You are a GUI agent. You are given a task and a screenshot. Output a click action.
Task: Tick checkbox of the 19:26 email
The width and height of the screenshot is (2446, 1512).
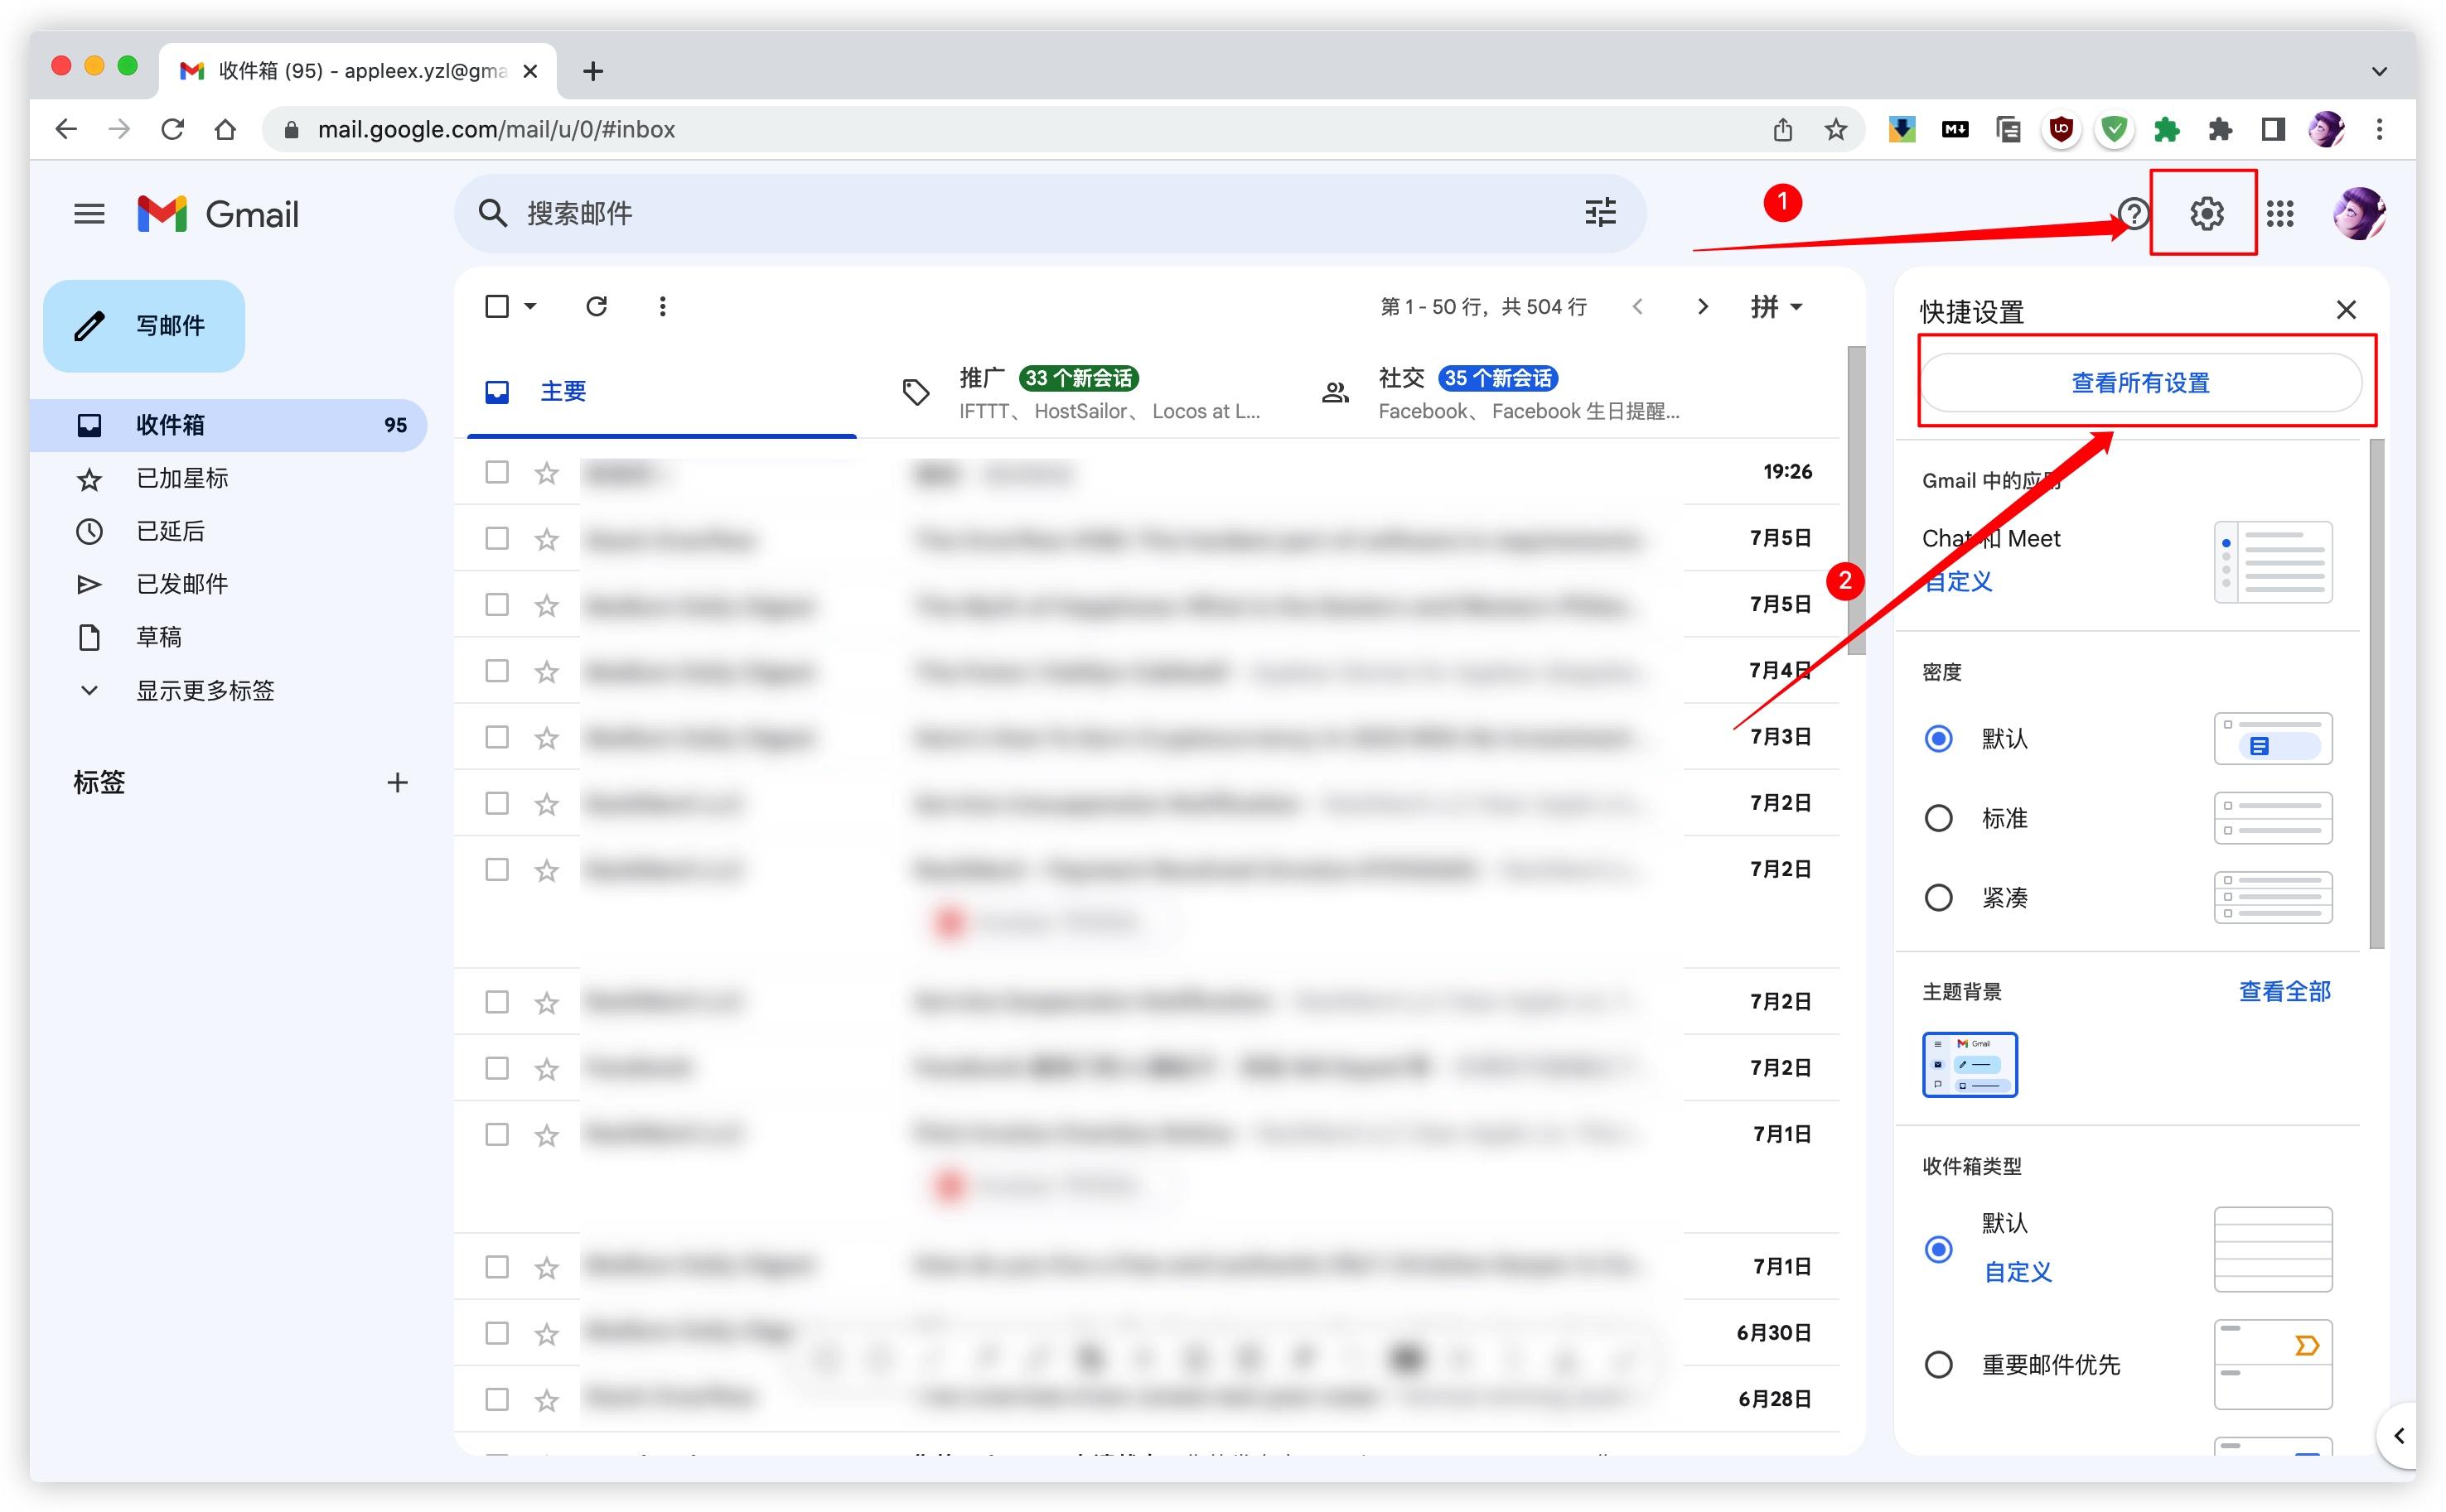click(496, 472)
